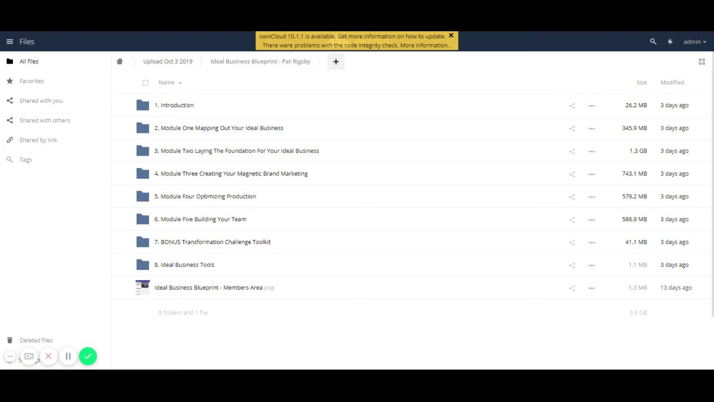714x402 pixels.
Task: Click the Members Area.png thumbnail
Action: coord(143,288)
